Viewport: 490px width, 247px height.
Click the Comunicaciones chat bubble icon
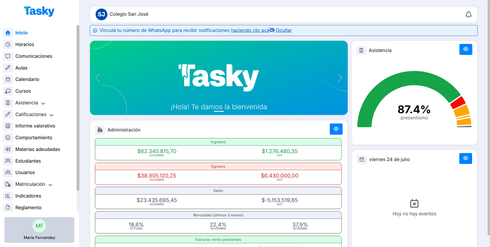[x=8, y=56]
